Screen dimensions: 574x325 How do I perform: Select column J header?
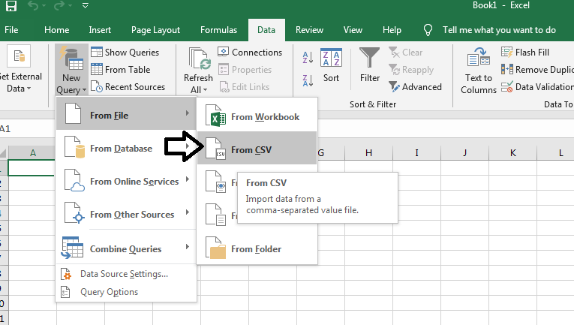[464, 152]
